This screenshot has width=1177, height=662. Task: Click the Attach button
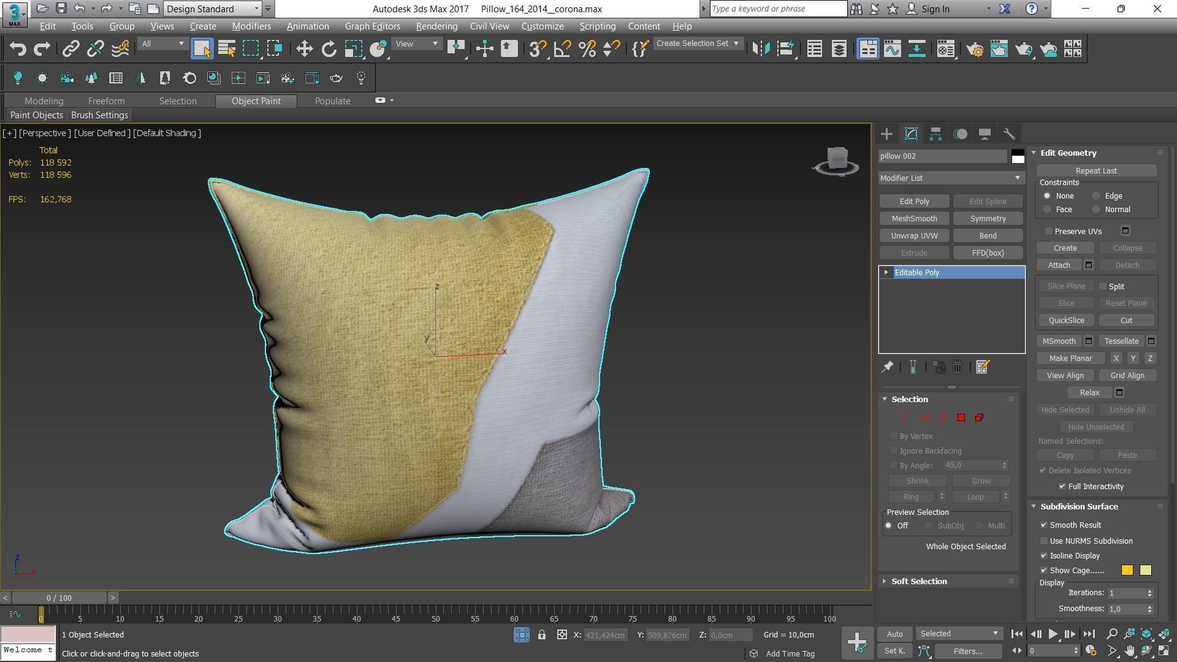tap(1059, 265)
